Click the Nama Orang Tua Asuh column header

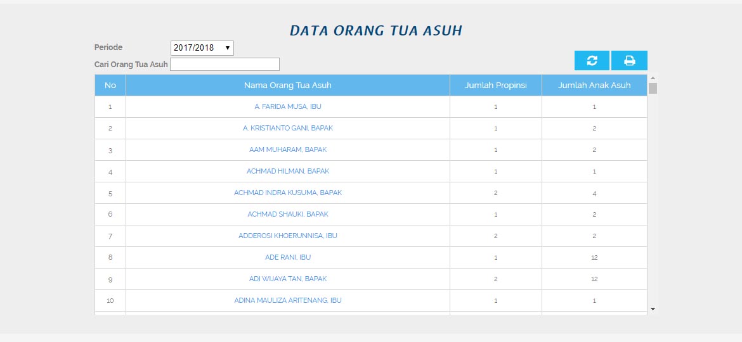tap(288, 85)
